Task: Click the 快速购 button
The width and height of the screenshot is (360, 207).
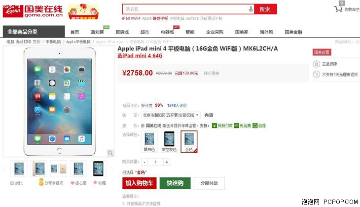Action: [175, 183]
